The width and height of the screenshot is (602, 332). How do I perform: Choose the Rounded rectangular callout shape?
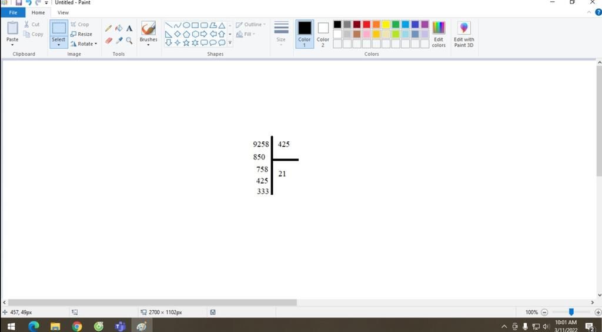pyautogui.click(x=204, y=43)
